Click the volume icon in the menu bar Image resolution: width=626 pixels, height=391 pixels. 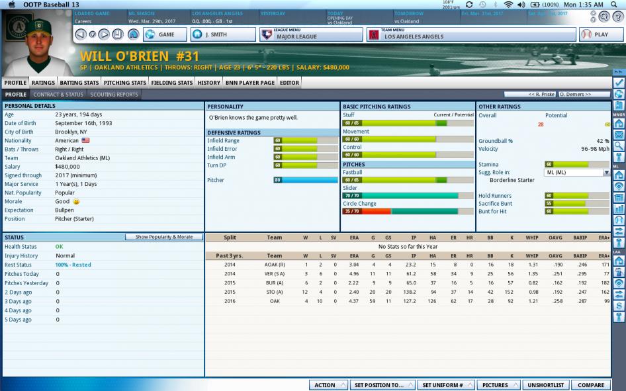pos(521,5)
